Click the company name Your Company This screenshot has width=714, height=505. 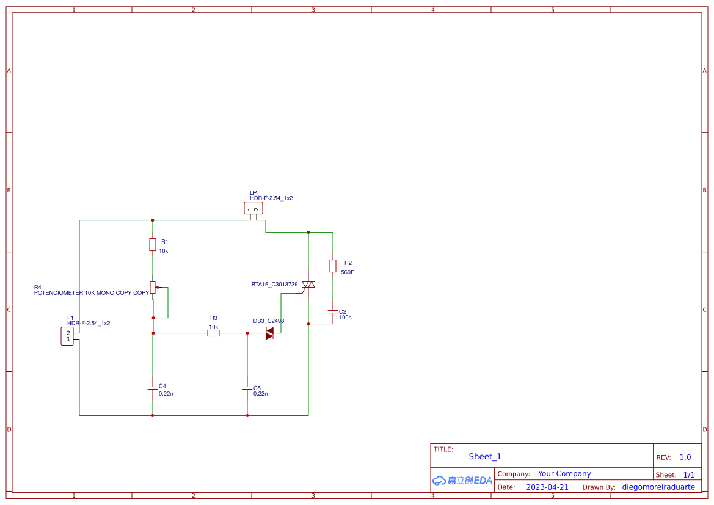click(x=564, y=473)
